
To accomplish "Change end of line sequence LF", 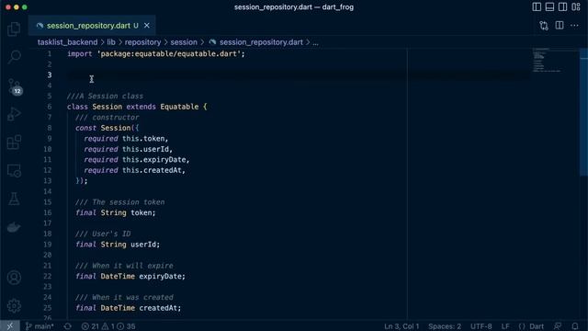I will [x=505, y=326].
